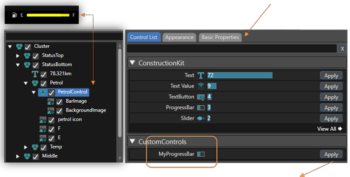Switch to the Appearance tab

point(179,37)
